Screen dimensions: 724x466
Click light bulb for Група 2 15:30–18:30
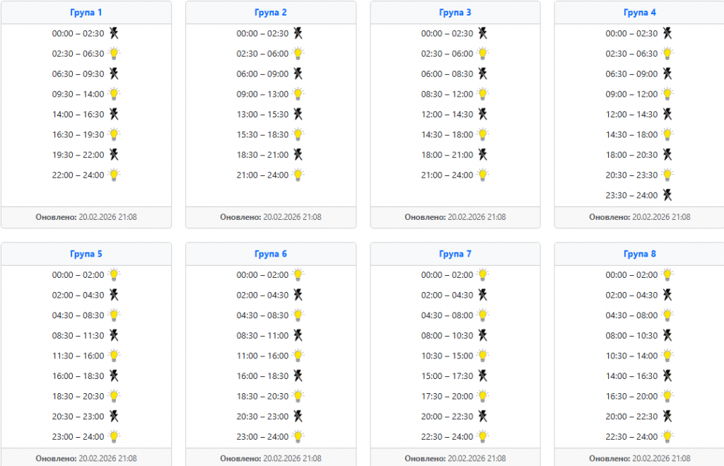coord(298,134)
